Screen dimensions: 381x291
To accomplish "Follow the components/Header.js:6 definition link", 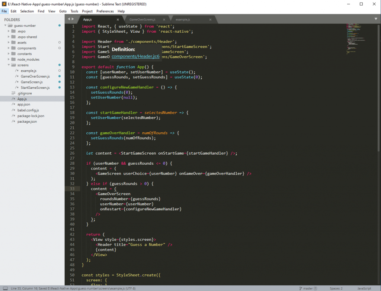I will pos(135,56).
